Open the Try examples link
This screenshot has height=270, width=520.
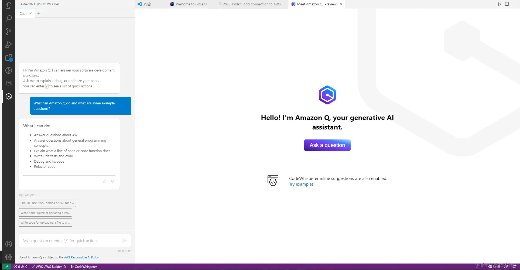pyautogui.click(x=301, y=184)
